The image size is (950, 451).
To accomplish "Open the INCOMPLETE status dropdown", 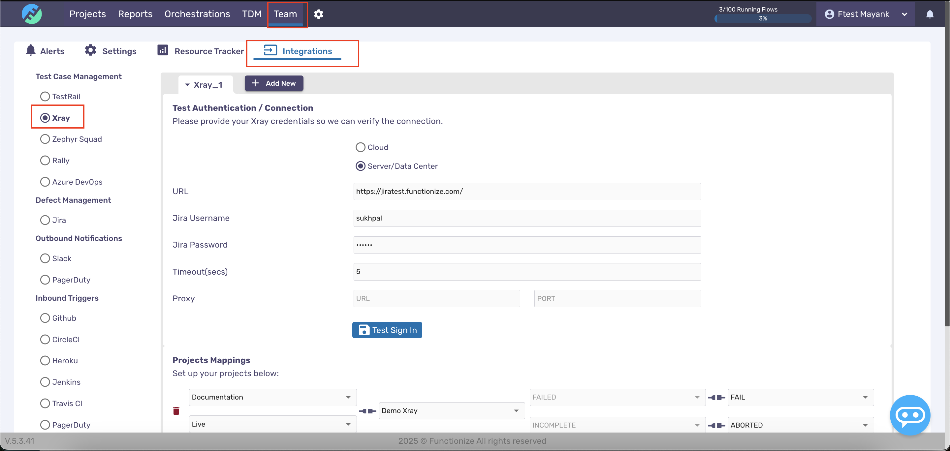I will (x=617, y=425).
